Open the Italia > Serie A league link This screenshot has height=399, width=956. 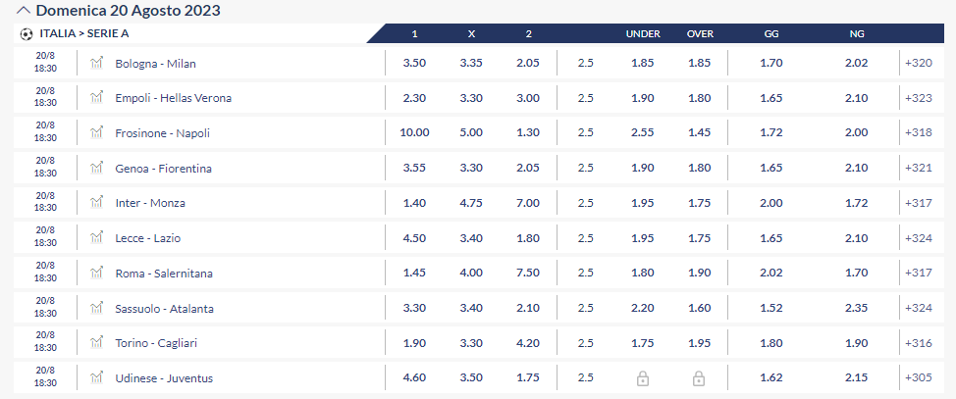click(84, 34)
